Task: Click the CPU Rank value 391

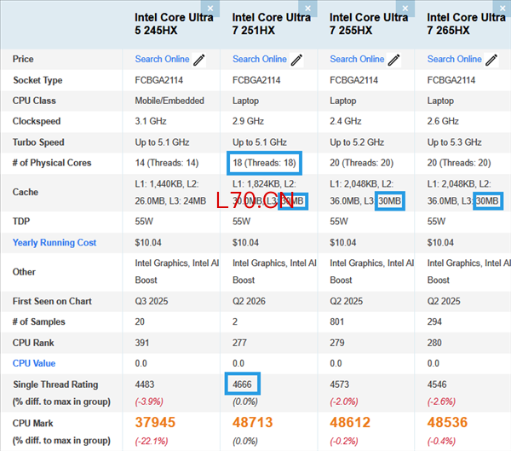Action: coord(142,343)
